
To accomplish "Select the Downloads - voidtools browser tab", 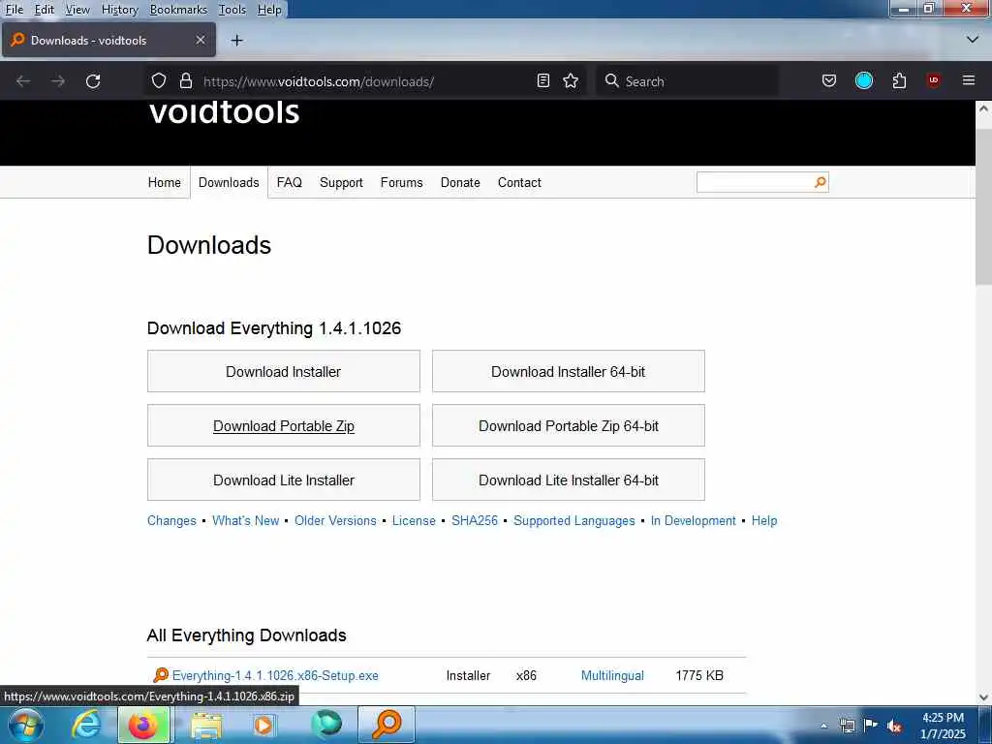I will (x=108, y=40).
